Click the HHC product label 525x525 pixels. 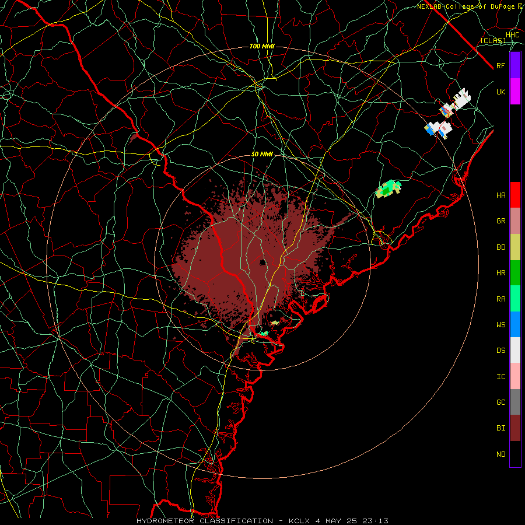pyautogui.click(x=512, y=35)
